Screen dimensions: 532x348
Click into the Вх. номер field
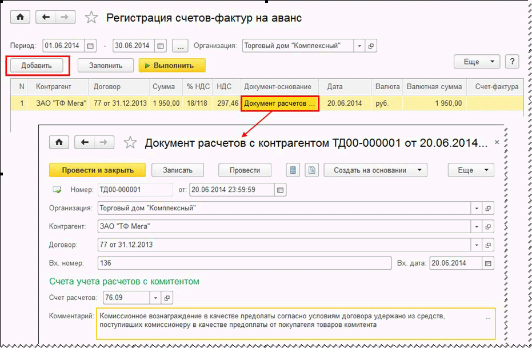coord(244,263)
